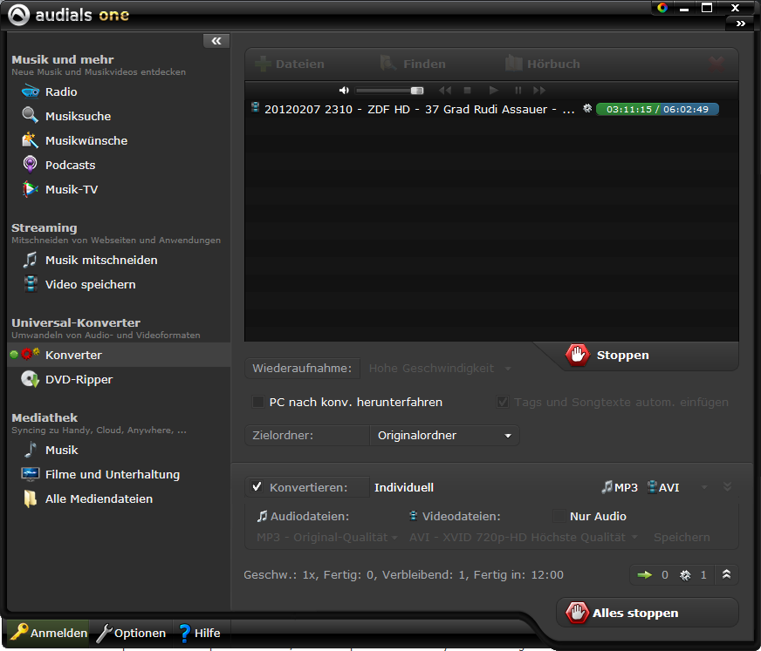Click the Konverter gear icon
Image resolution: width=761 pixels, height=651 pixels.
coord(30,355)
